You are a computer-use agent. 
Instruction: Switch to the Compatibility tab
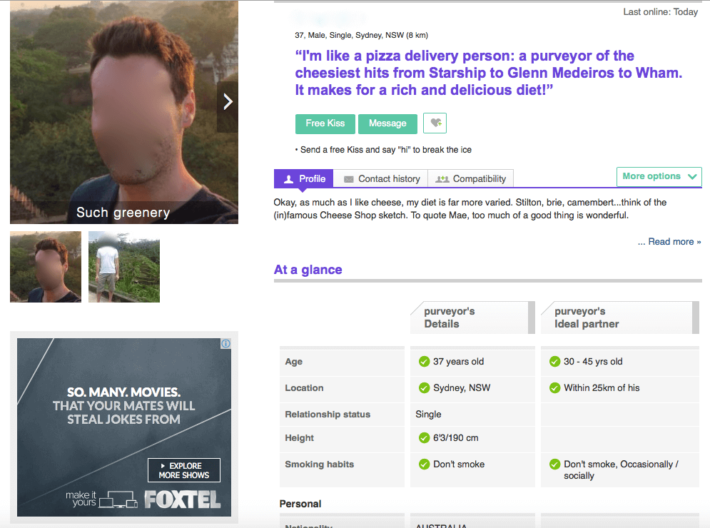pyautogui.click(x=471, y=179)
